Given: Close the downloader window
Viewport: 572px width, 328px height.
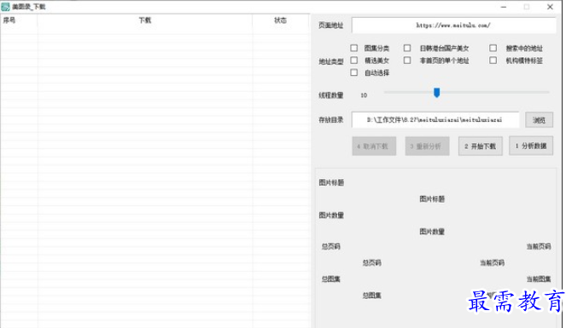Looking at the screenshot, I should pyautogui.click(x=550, y=7).
